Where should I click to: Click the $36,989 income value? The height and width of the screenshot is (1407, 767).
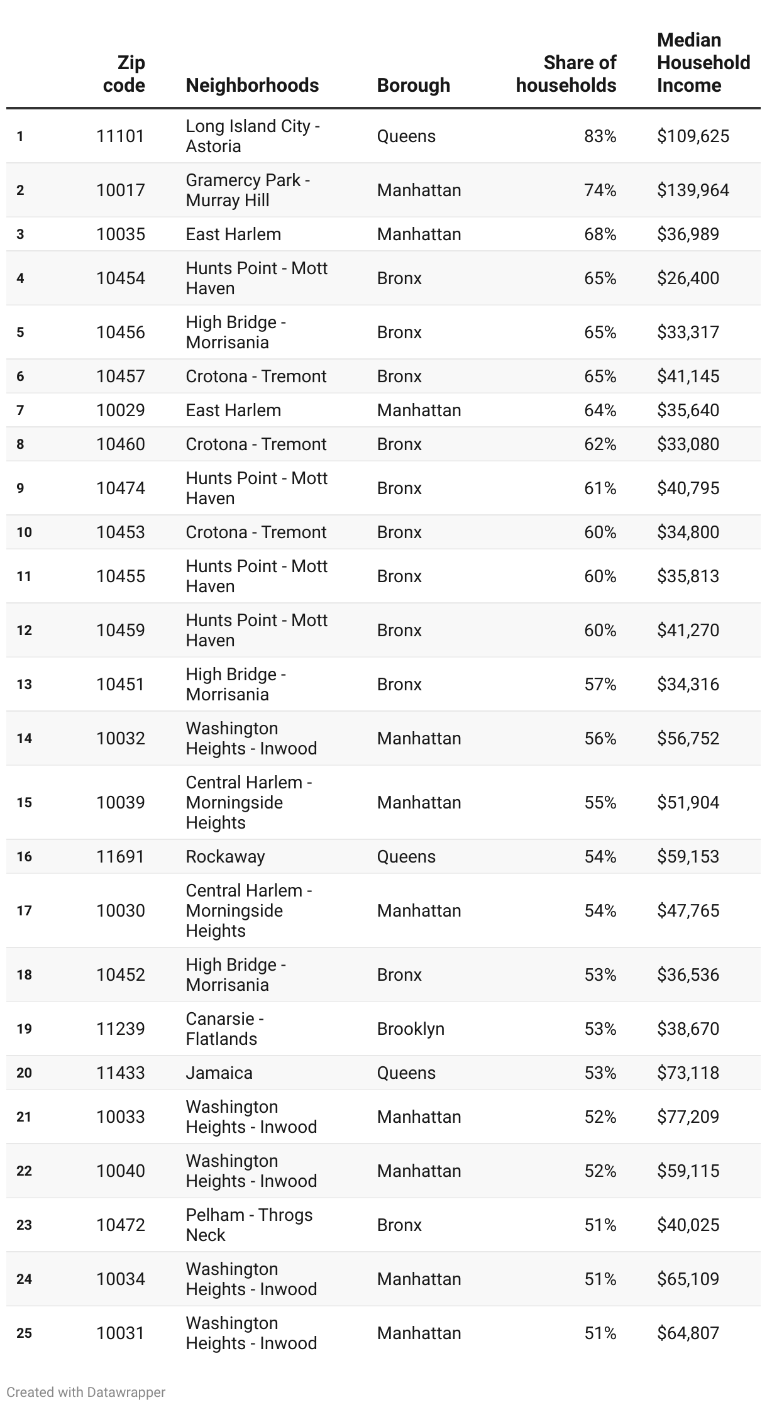coord(688,234)
